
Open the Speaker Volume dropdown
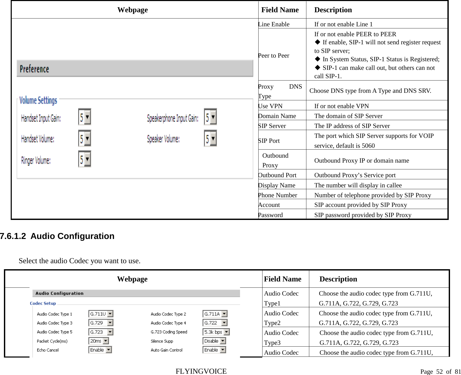pos(211,138)
